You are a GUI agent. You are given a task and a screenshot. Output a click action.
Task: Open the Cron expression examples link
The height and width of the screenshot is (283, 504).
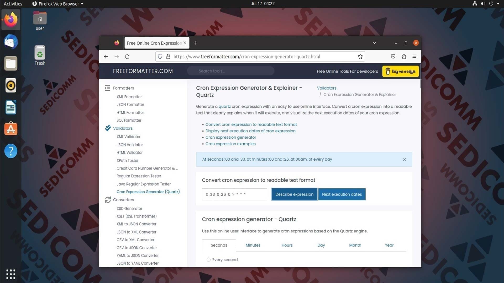coord(230,144)
